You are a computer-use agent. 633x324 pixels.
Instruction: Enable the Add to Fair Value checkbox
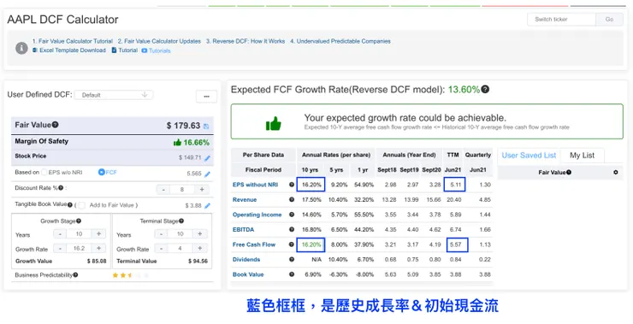(81, 205)
